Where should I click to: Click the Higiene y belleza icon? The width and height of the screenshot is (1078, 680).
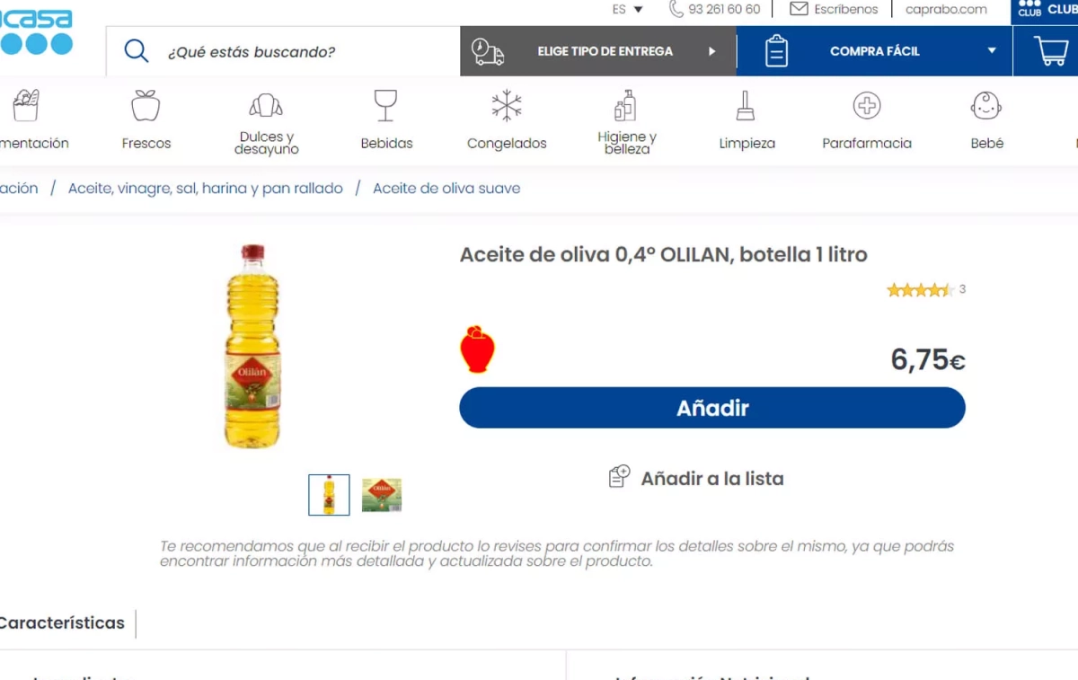click(x=626, y=106)
